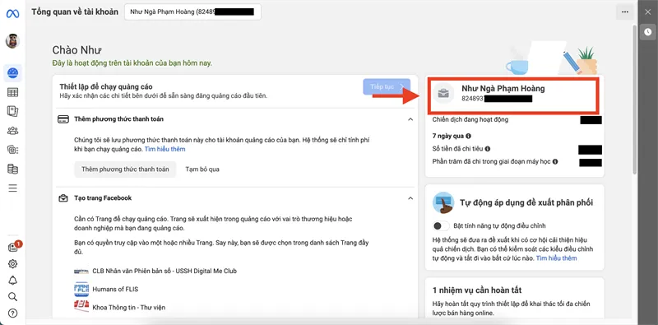This screenshot has height=325, width=658.
Task: Click the Tạm bỏ qua button
Action: coord(202,169)
